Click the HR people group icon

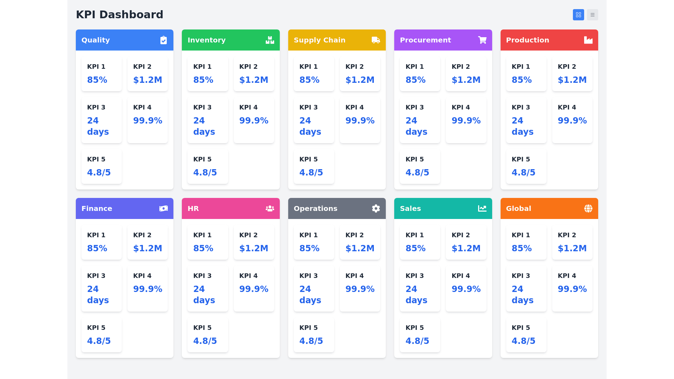(x=270, y=208)
